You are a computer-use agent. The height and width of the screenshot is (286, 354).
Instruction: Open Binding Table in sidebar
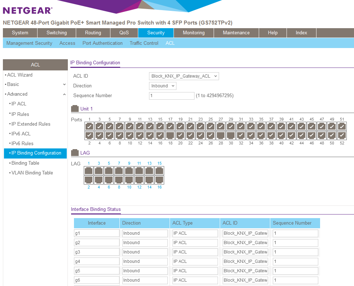(x=25, y=163)
